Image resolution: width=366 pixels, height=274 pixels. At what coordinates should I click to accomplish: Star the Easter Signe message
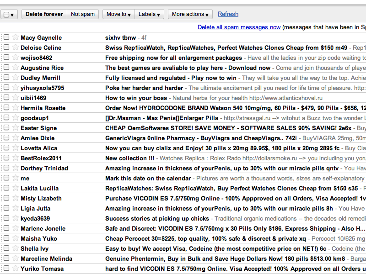(16, 127)
